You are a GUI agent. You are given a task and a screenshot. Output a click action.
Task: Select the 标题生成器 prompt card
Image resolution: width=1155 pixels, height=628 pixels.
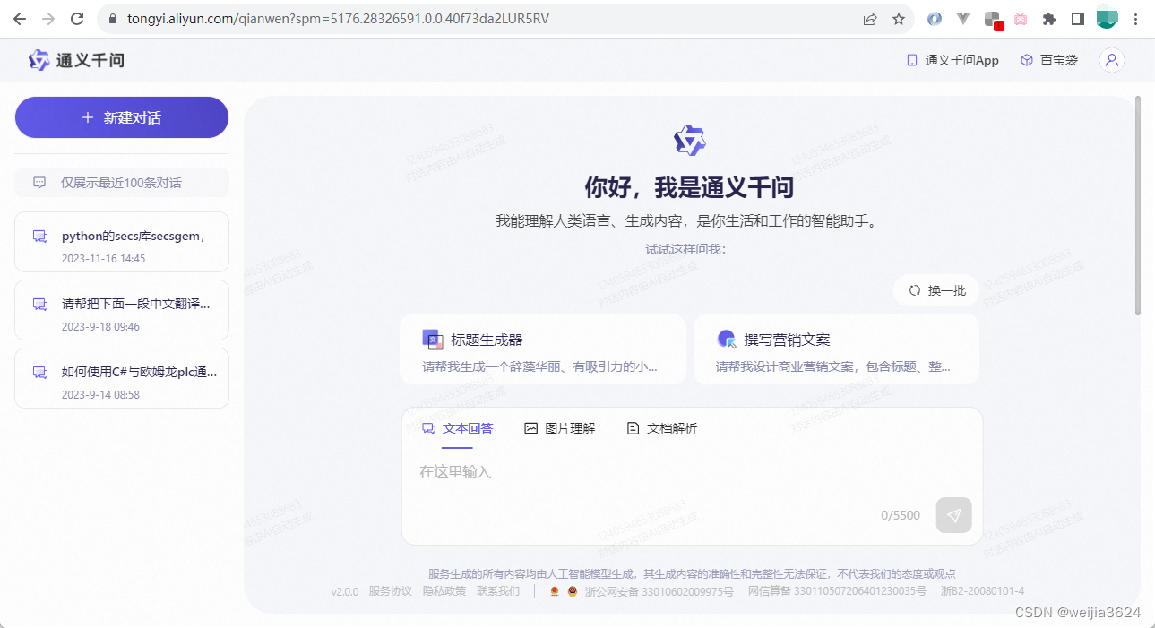(543, 349)
